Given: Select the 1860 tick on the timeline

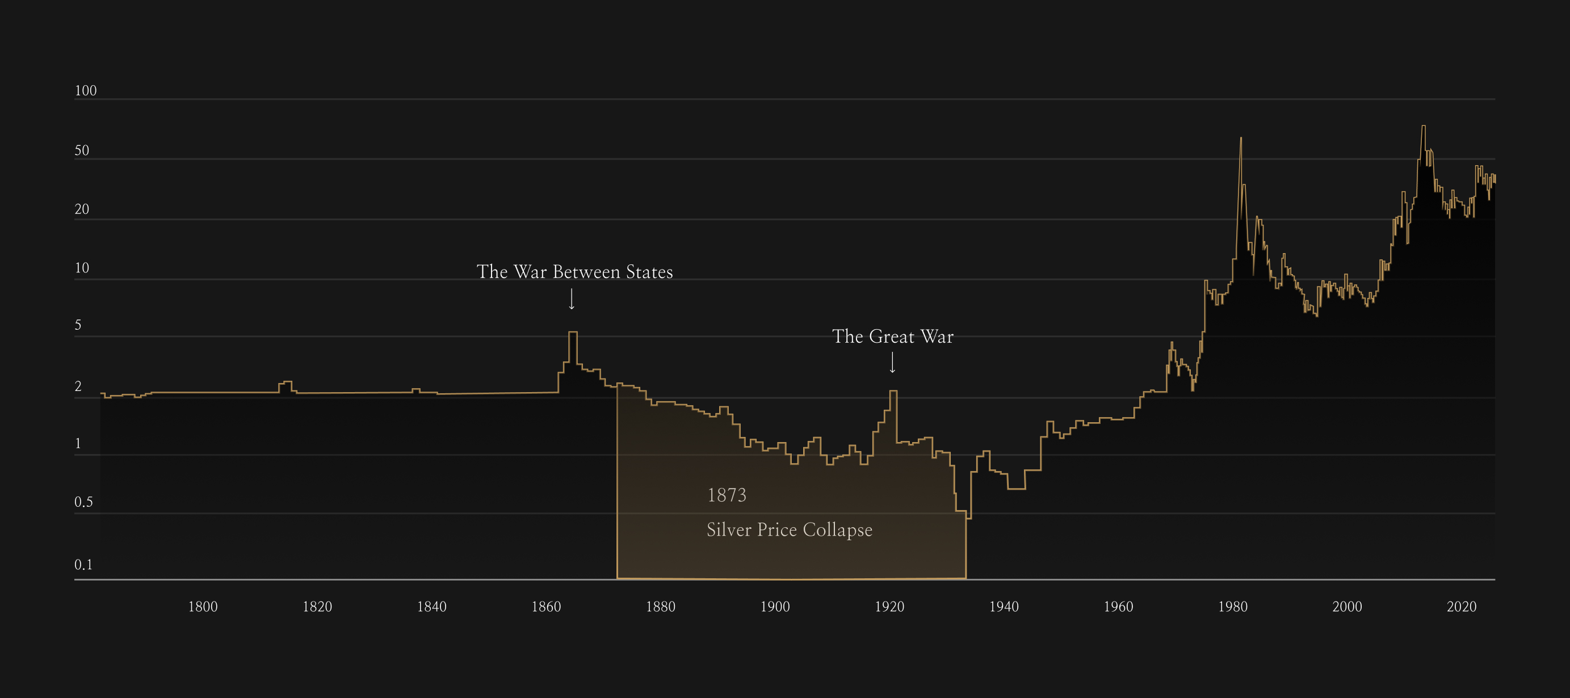Looking at the screenshot, I should (546, 607).
